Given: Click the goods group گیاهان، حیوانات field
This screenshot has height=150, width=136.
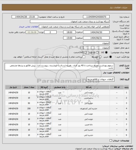Looking at the screenshot, I should pos(100,79).
